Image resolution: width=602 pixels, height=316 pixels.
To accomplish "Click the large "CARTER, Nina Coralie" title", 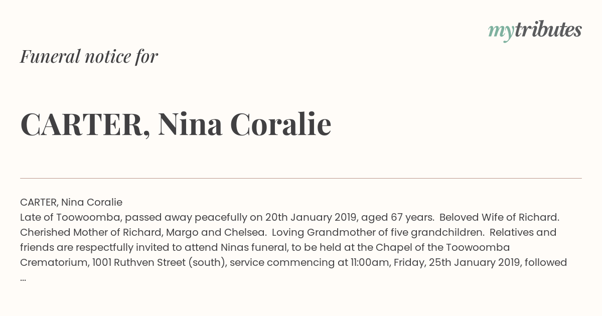I will (176, 124).
